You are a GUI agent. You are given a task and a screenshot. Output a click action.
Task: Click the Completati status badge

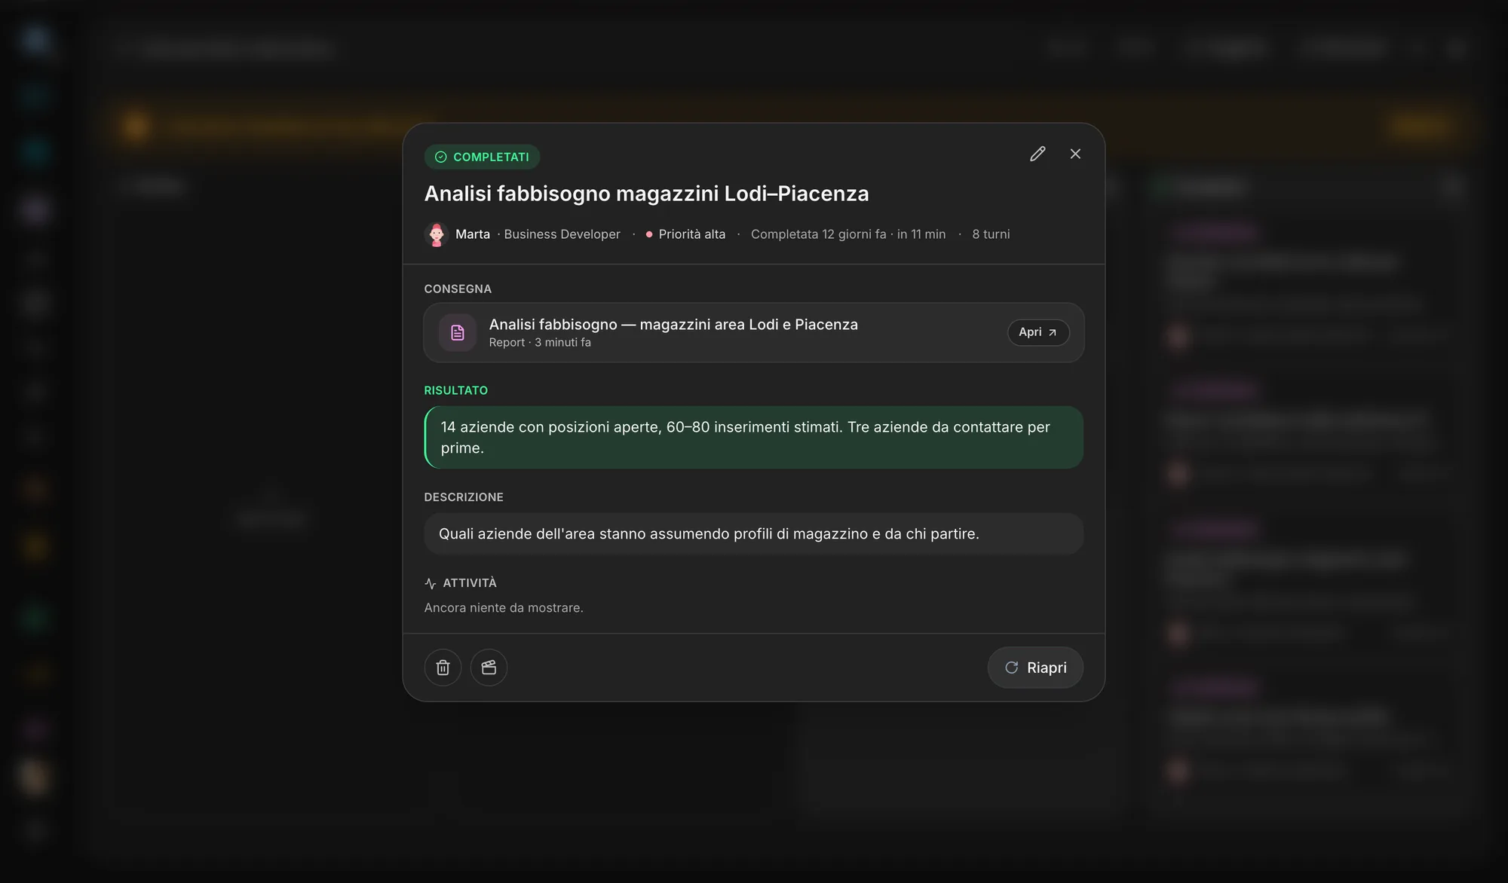pyautogui.click(x=482, y=157)
